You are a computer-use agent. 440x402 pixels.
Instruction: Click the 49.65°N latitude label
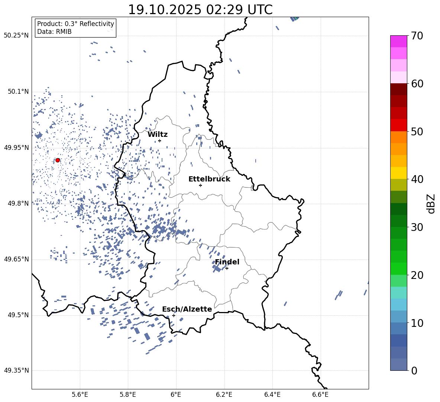[x=16, y=259]
